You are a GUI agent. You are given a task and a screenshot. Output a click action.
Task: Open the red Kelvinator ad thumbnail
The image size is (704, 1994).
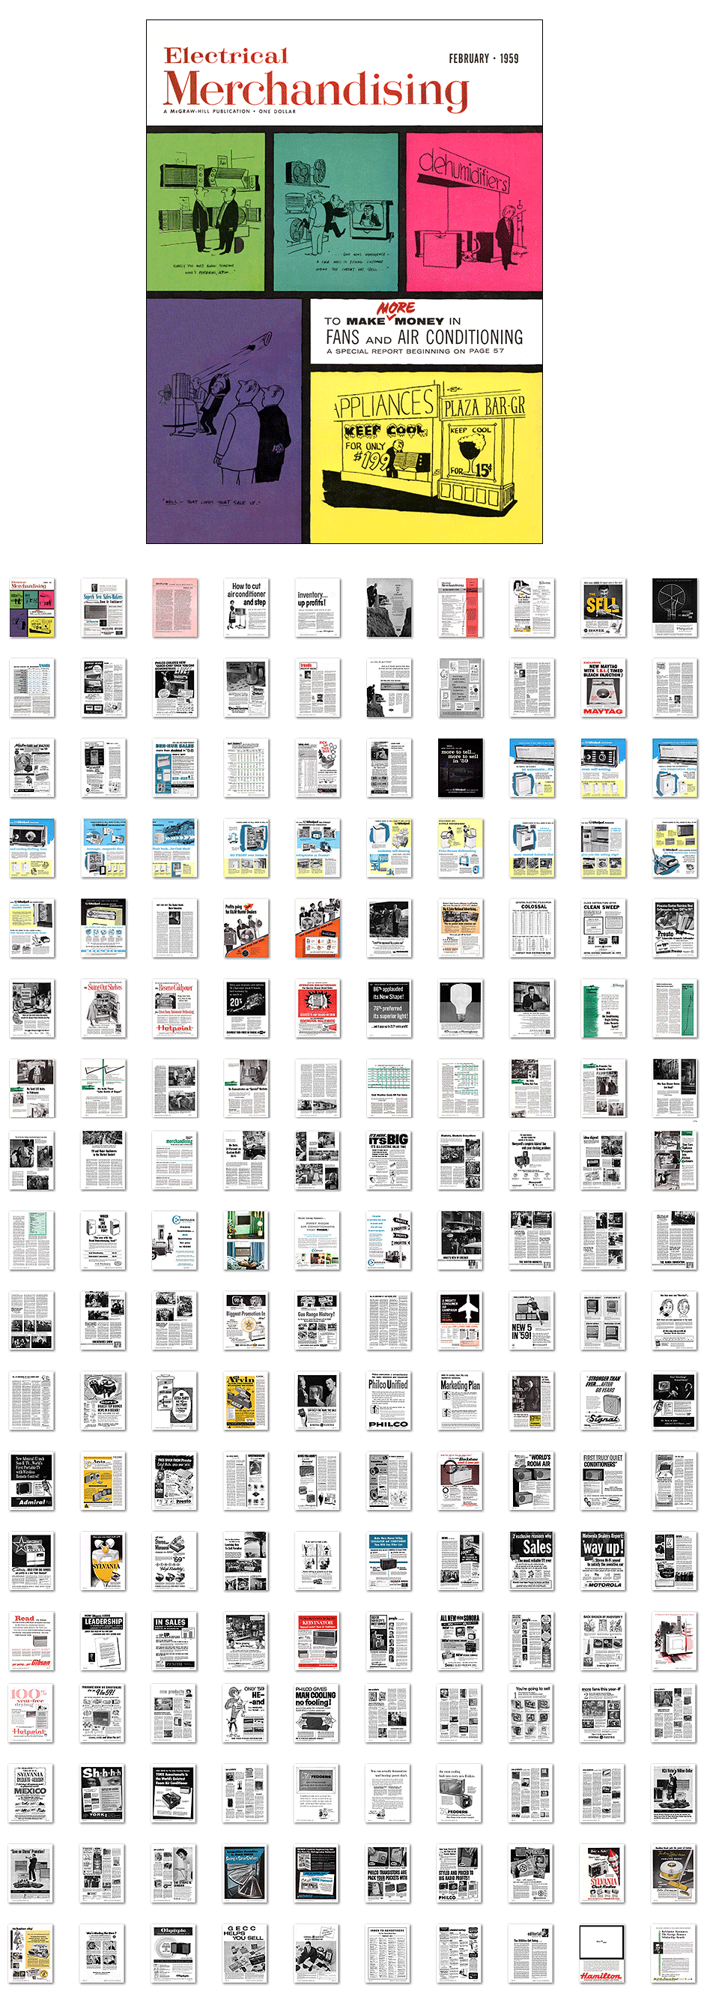(x=318, y=1642)
